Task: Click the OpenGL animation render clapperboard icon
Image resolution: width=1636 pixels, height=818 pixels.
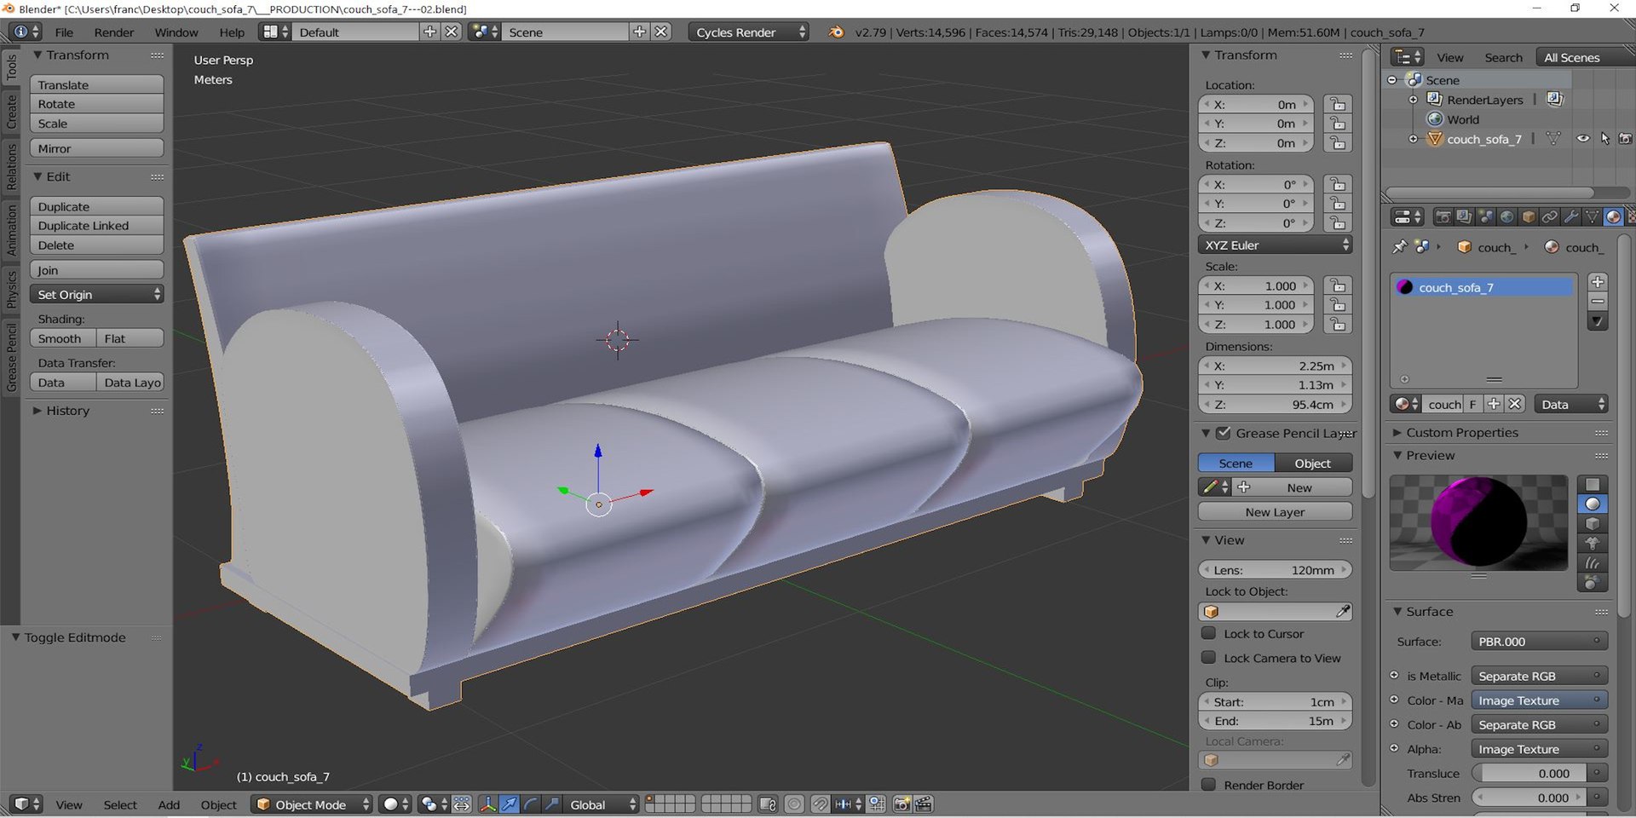Action: click(924, 804)
